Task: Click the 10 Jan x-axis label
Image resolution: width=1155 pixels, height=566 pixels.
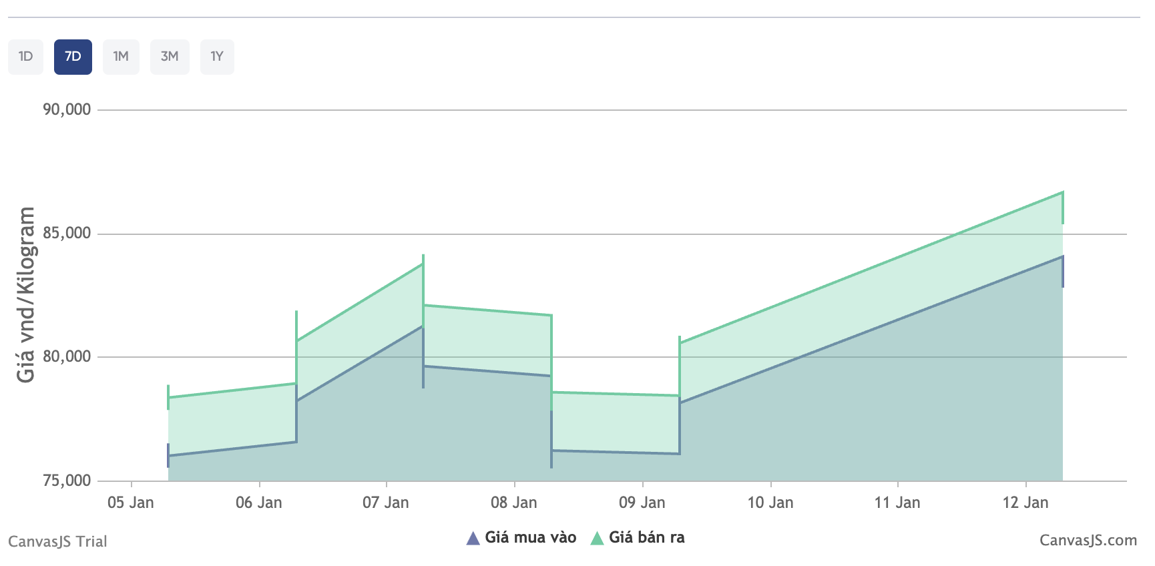Action: (770, 503)
